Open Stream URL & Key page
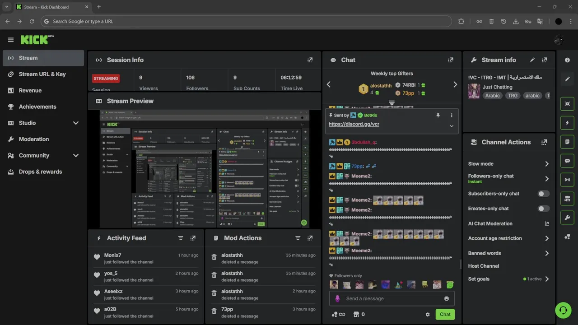Viewport: 578px width, 325px height. point(43,74)
